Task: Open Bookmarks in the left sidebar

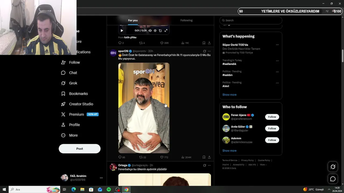Action: (x=75, y=94)
